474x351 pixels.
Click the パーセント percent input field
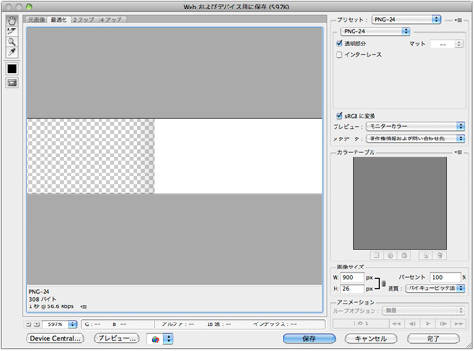tap(446, 277)
